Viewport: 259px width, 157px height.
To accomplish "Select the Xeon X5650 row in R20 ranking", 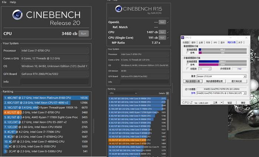I will click(x=46, y=127).
